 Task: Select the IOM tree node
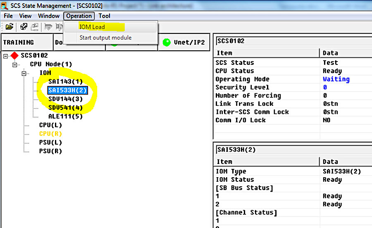pos(45,73)
